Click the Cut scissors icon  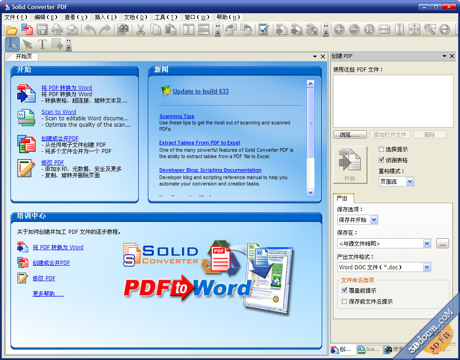tap(141, 30)
